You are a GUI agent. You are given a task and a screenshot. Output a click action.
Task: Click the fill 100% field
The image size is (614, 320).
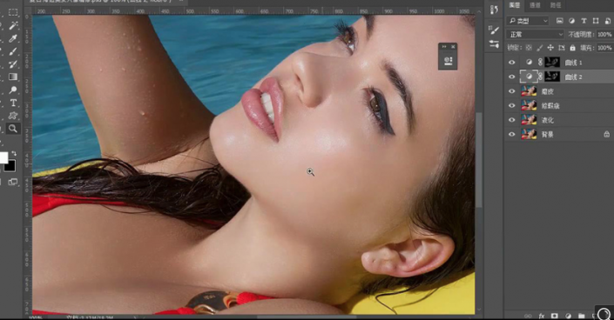[x=604, y=48]
